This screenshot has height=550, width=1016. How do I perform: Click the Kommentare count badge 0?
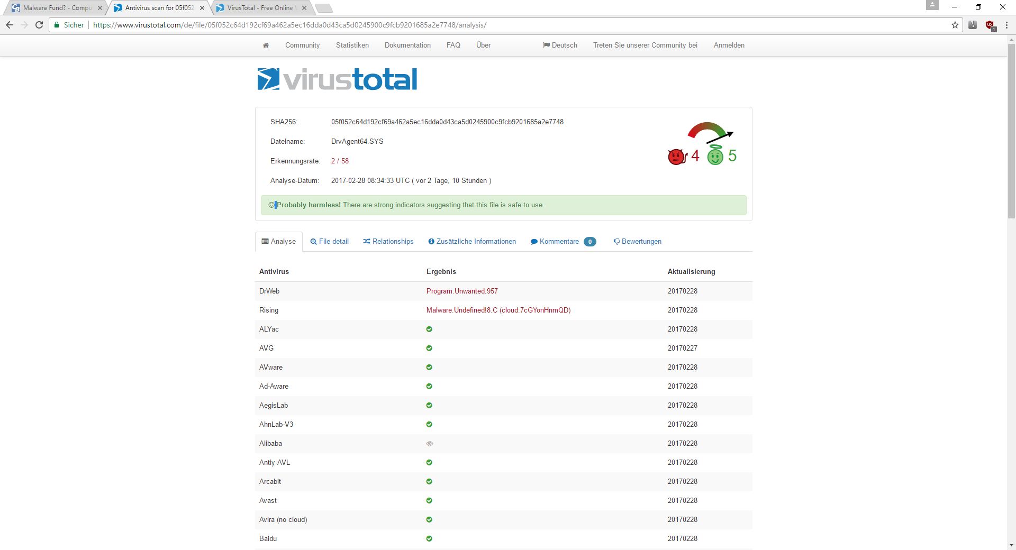[x=589, y=242]
